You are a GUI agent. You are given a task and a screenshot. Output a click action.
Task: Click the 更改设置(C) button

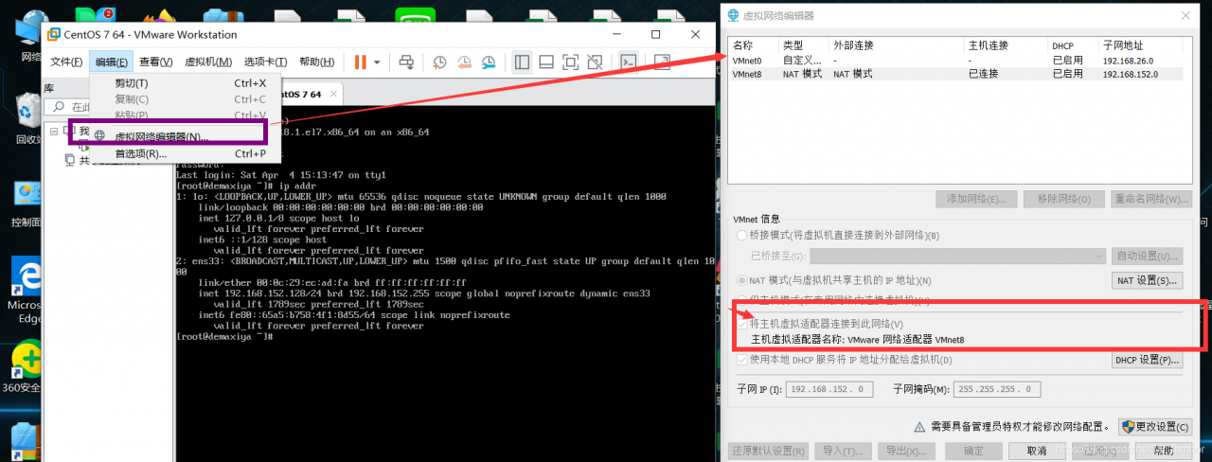[x=1153, y=427]
